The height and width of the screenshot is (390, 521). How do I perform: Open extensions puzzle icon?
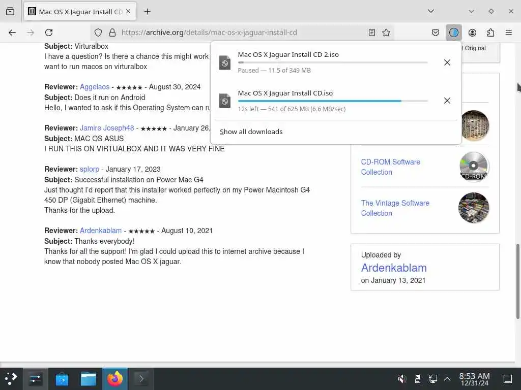pyautogui.click(x=490, y=32)
